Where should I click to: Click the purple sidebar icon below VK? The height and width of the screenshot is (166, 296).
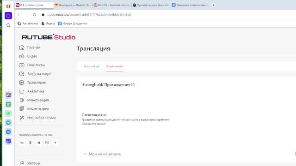coord(8,141)
